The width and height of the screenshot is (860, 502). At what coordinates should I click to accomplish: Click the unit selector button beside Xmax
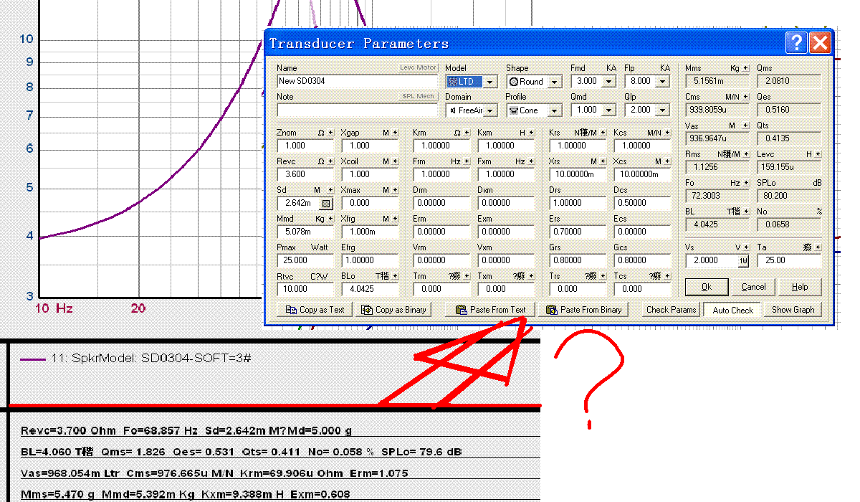[395, 190]
